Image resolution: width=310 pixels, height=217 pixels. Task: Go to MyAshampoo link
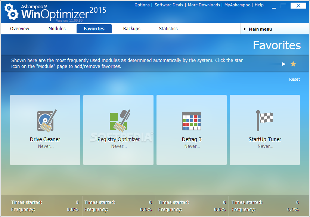237,5
